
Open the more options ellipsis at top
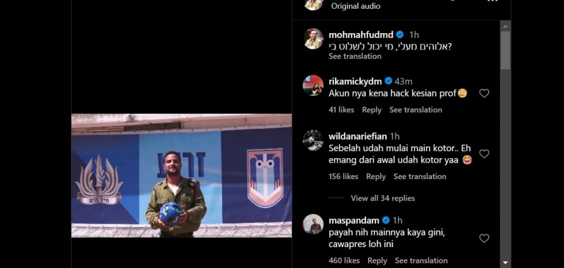[x=492, y=1]
